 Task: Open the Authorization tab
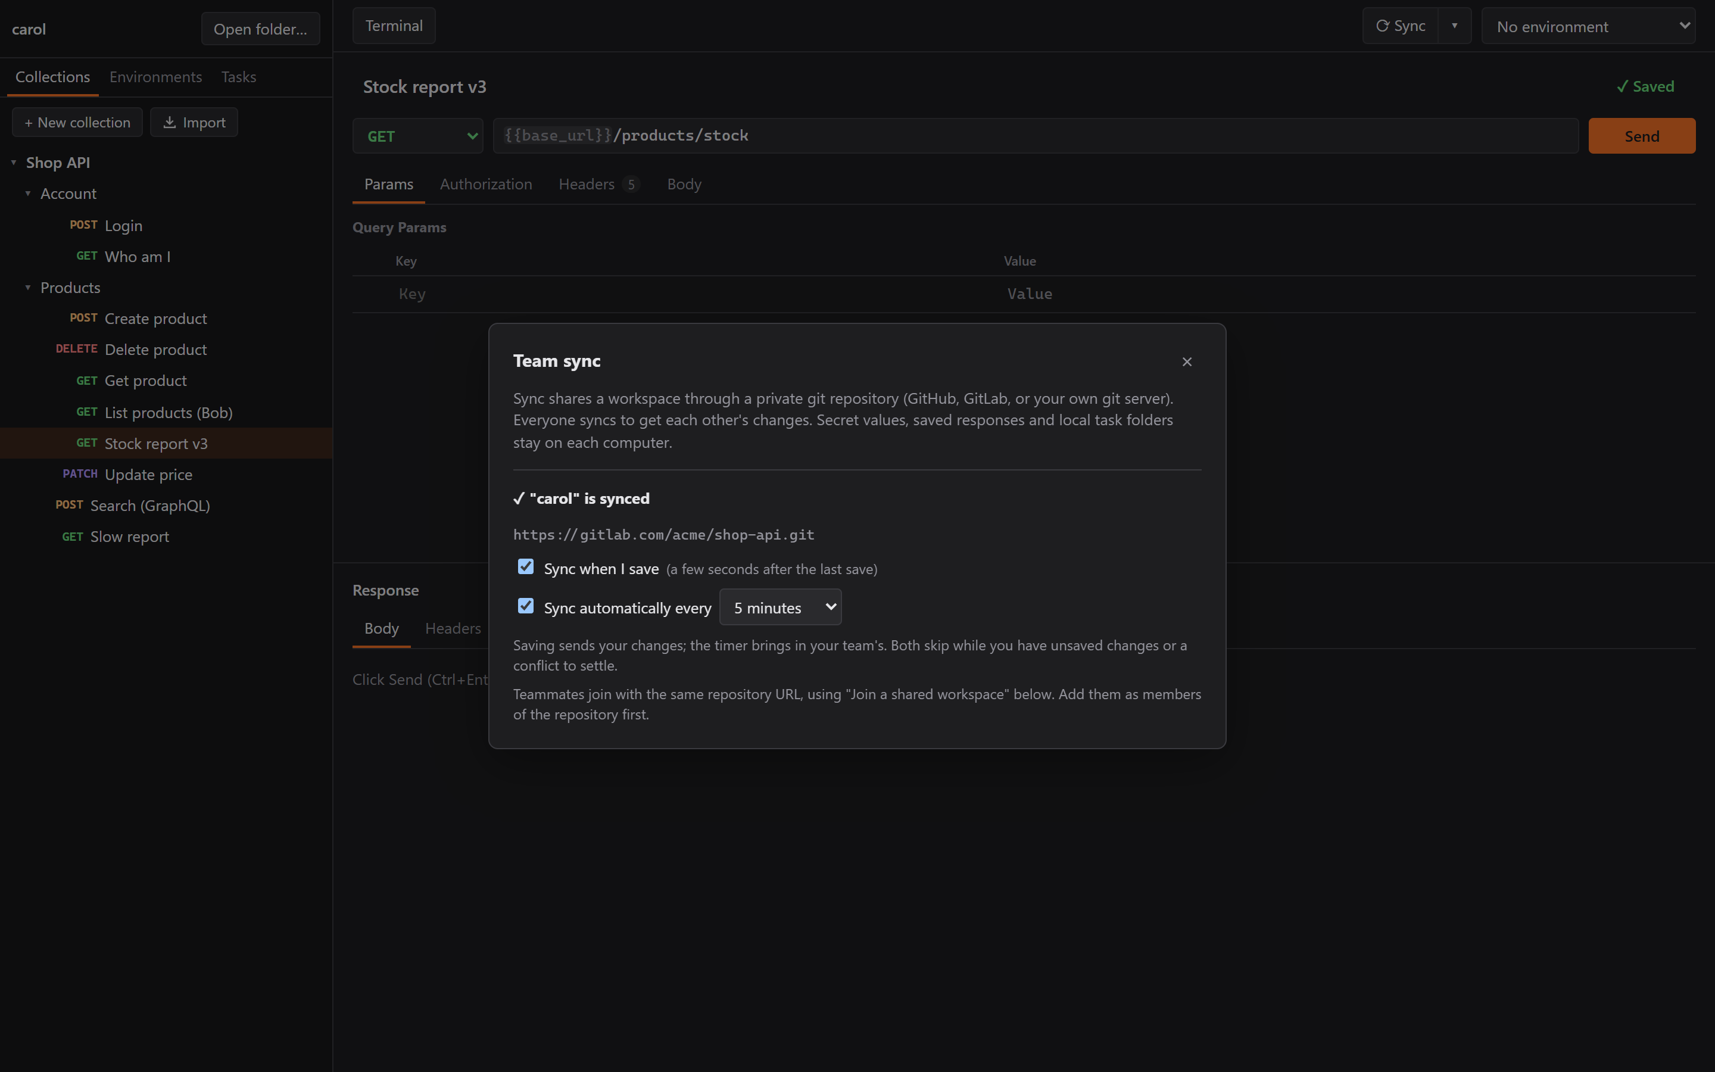click(485, 185)
